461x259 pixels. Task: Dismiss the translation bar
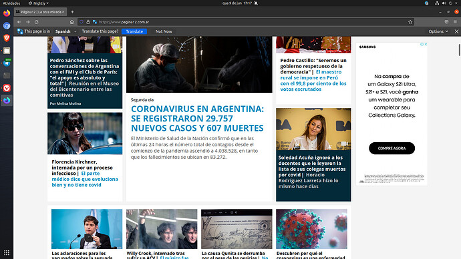[x=456, y=31]
